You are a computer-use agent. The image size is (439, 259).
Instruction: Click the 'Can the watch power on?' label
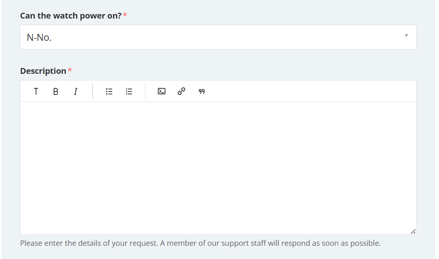(x=71, y=16)
